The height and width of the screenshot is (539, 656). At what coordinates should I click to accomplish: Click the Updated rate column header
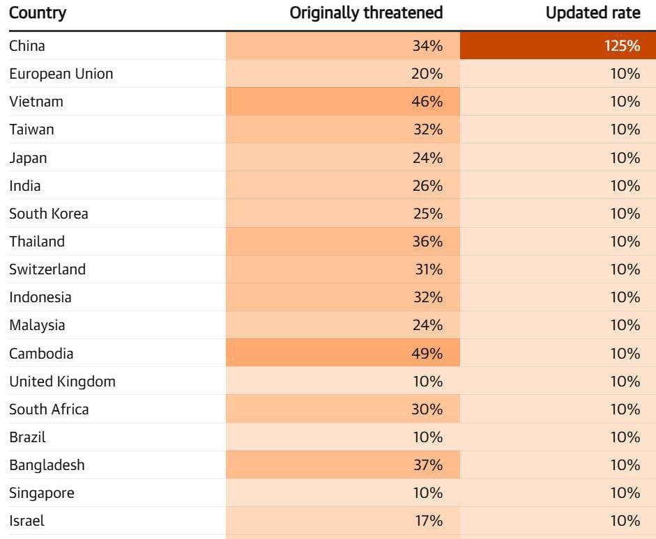click(x=593, y=13)
